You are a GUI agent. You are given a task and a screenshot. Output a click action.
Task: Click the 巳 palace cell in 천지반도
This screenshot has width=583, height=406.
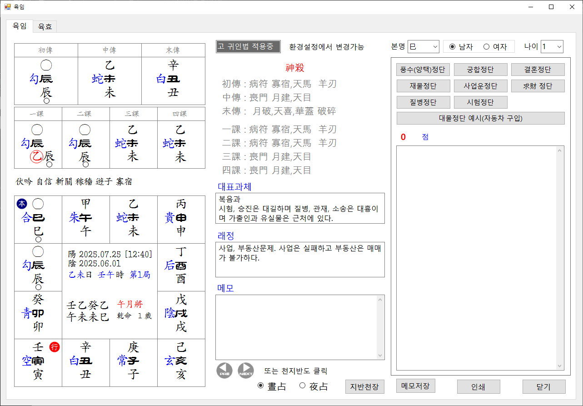pyautogui.click(x=38, y=220)
